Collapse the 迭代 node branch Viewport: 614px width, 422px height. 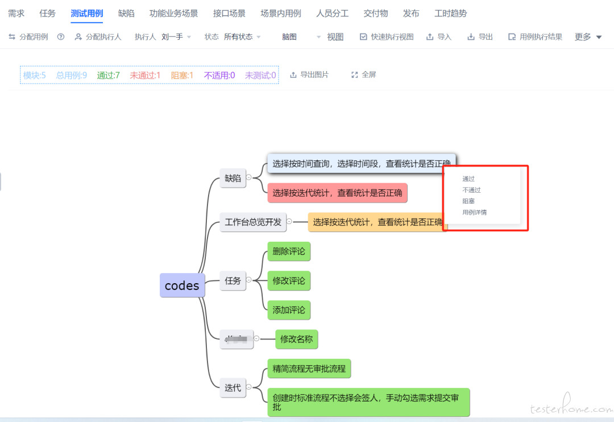248,387
